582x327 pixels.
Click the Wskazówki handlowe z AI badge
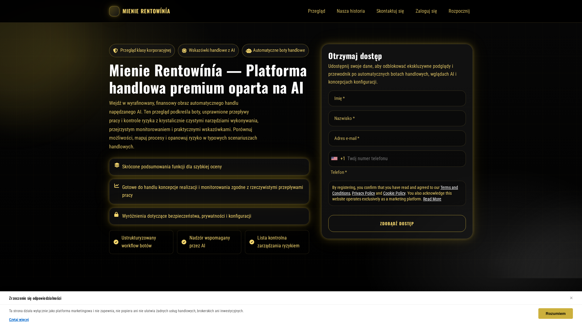[x=208, y=51]
